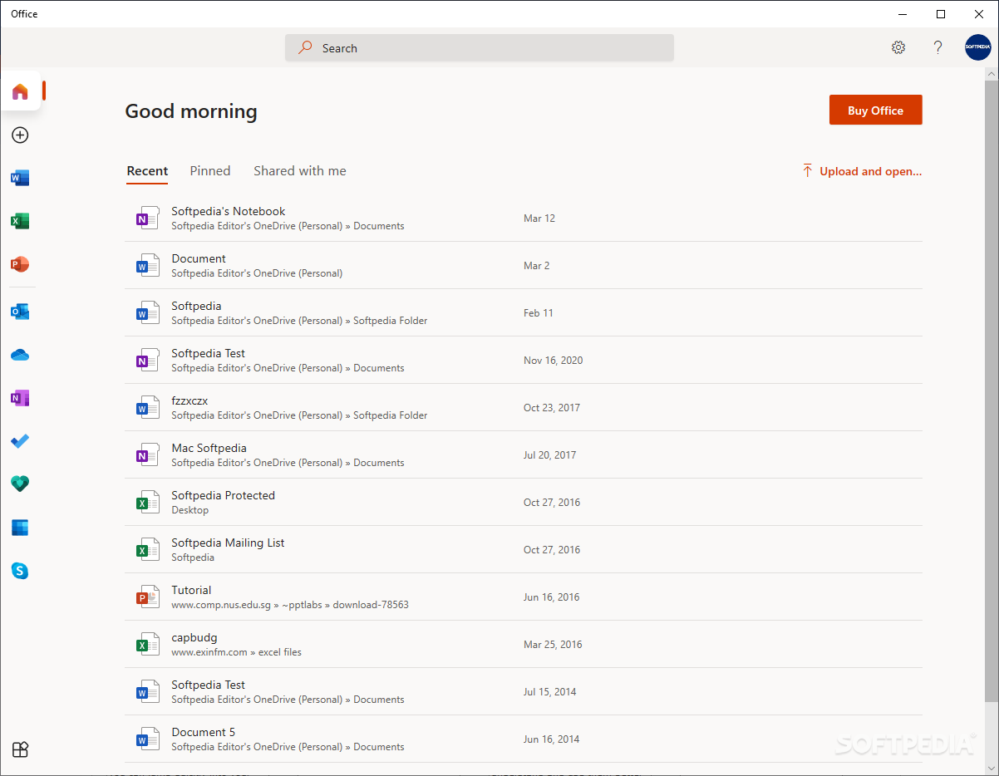This screenshot has width=999, height=776.
Task: Open Settings gear icon
Action: coord(898,47)
